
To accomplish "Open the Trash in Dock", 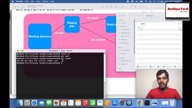I will pyautogui.click(x=172, y=103).
